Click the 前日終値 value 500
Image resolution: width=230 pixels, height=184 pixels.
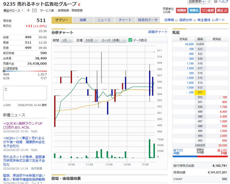pyautogui.click(x=44, y=53)
